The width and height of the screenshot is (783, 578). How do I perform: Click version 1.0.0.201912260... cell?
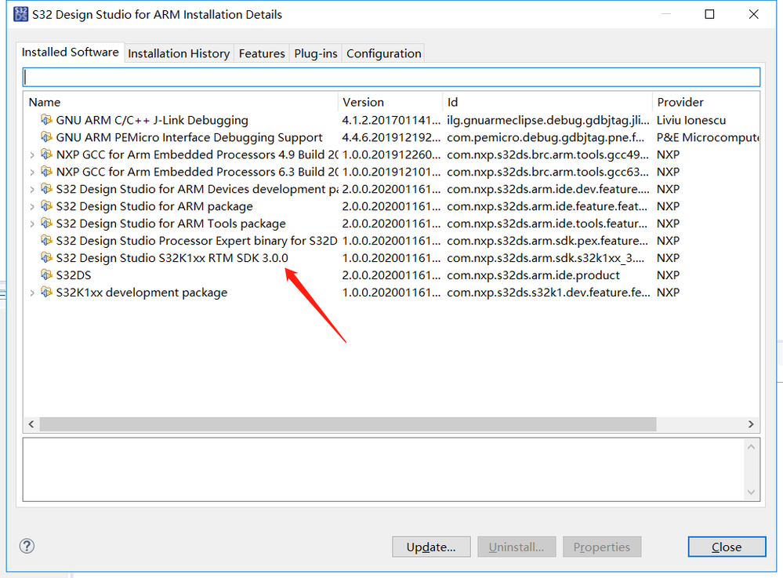(x=391, y=154)
